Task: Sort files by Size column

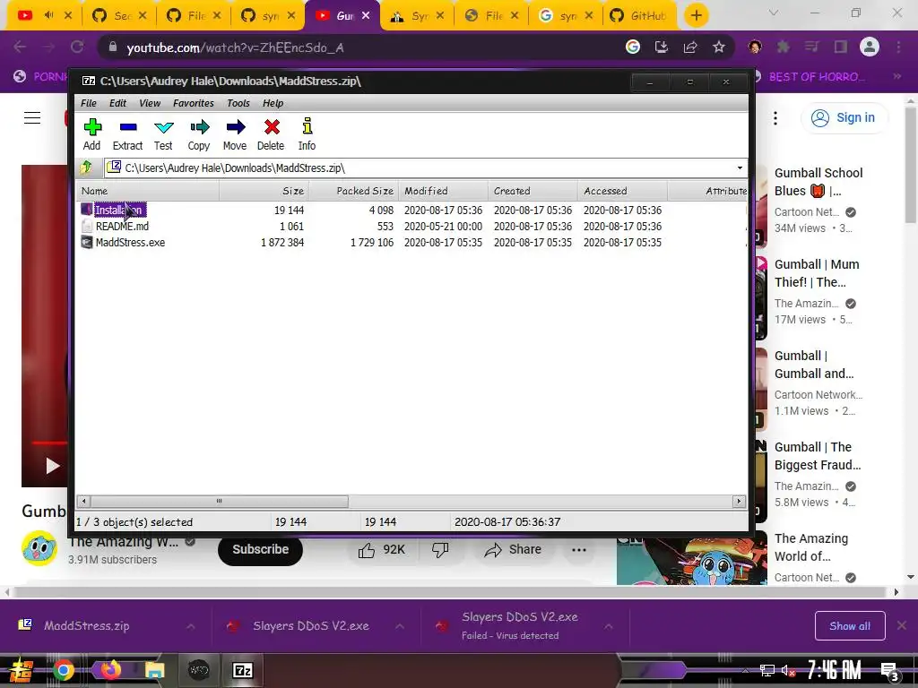Action: point(264,191)
